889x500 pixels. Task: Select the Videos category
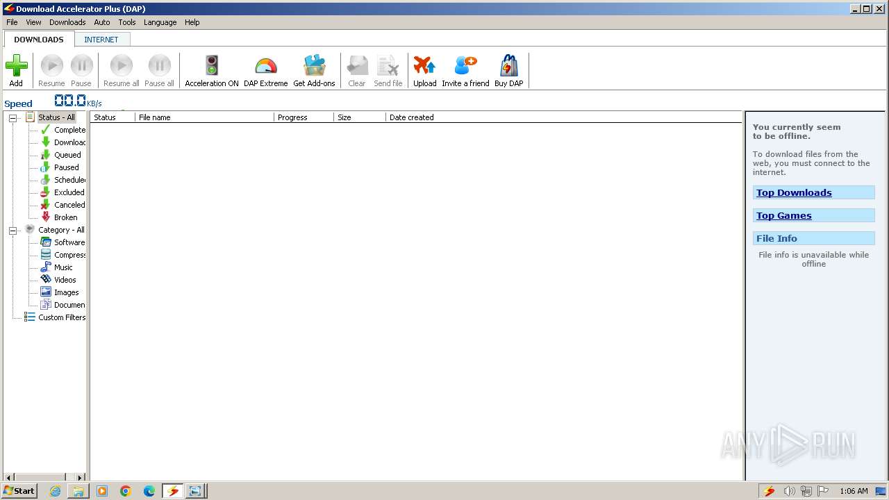click(x=65, y=280)
